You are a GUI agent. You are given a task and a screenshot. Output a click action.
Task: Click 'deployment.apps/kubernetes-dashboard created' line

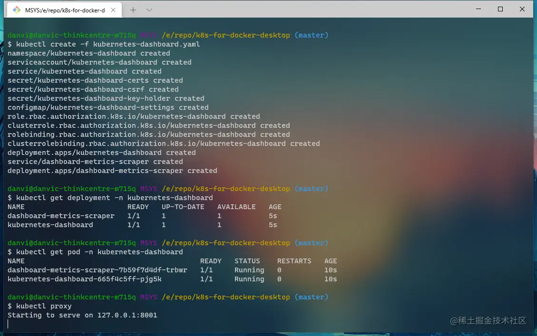coord(101,153)
